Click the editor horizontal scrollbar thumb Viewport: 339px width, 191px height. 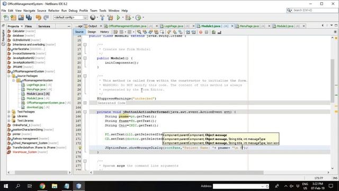pyautogui.click(x=179, y=172)
